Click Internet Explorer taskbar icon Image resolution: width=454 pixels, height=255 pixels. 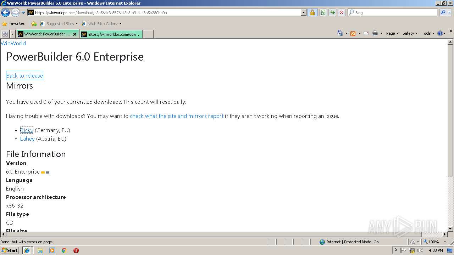(x=27, y=250)
